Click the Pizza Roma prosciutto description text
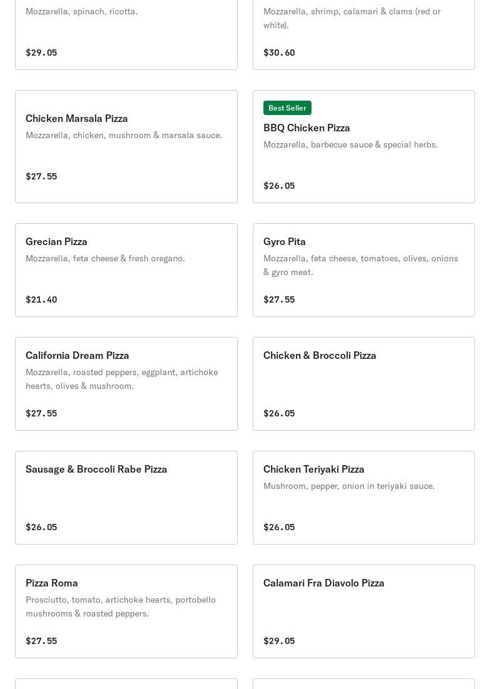 coord(120,606)
